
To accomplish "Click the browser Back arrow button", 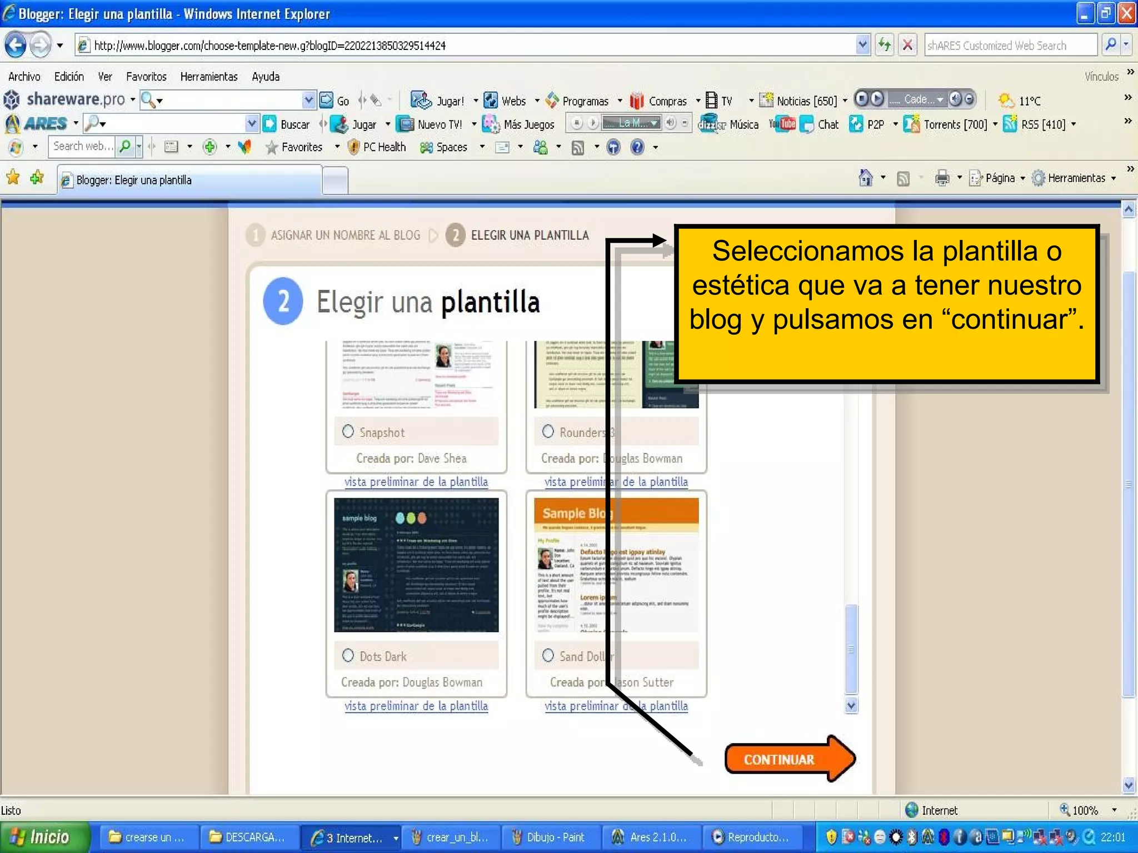I will 16,45.
